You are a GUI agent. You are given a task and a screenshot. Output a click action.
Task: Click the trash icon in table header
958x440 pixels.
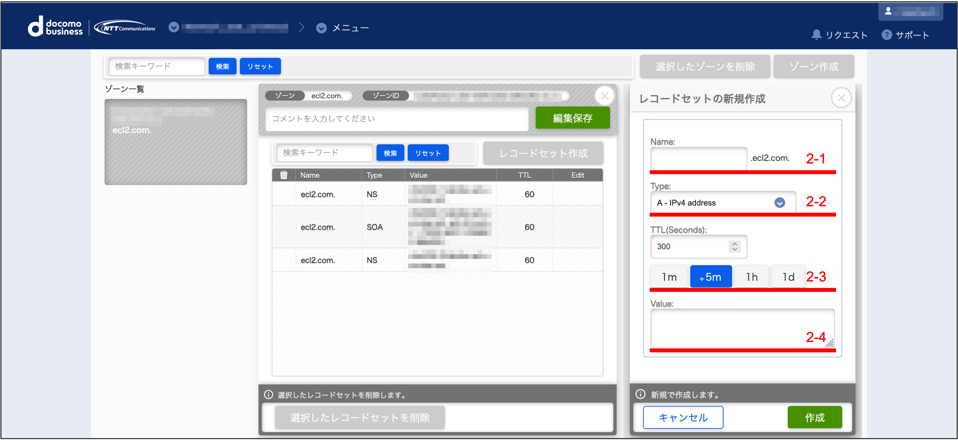[284, 175]
